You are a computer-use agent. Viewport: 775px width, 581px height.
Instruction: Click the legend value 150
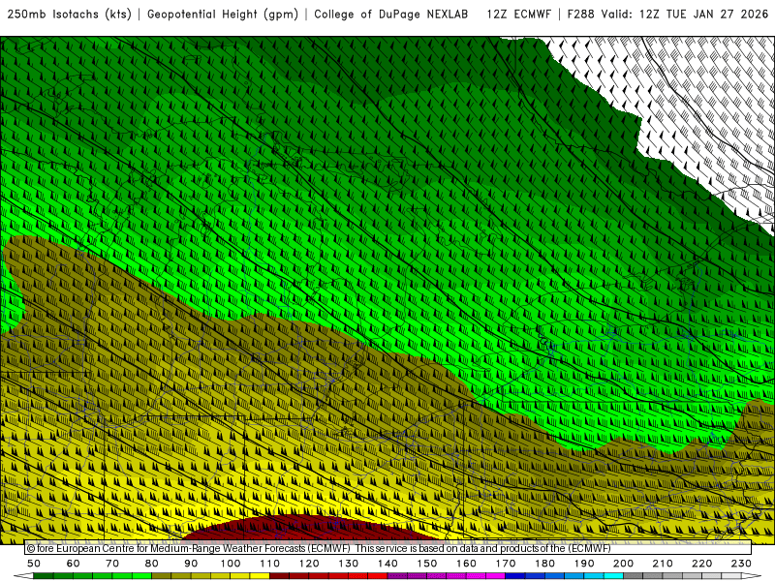[426, 564]
